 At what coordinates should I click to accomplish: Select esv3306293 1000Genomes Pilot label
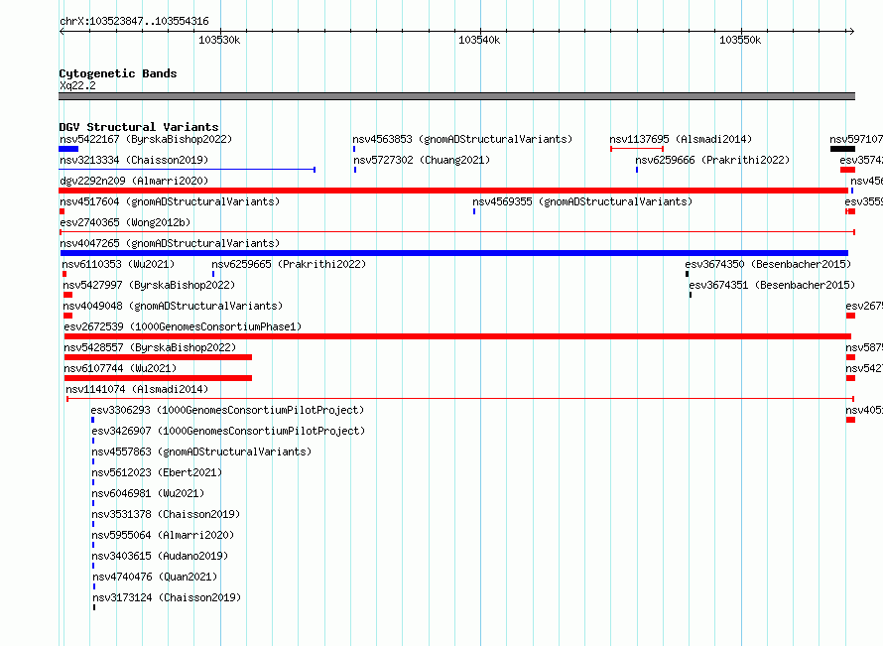click(227, 410)
